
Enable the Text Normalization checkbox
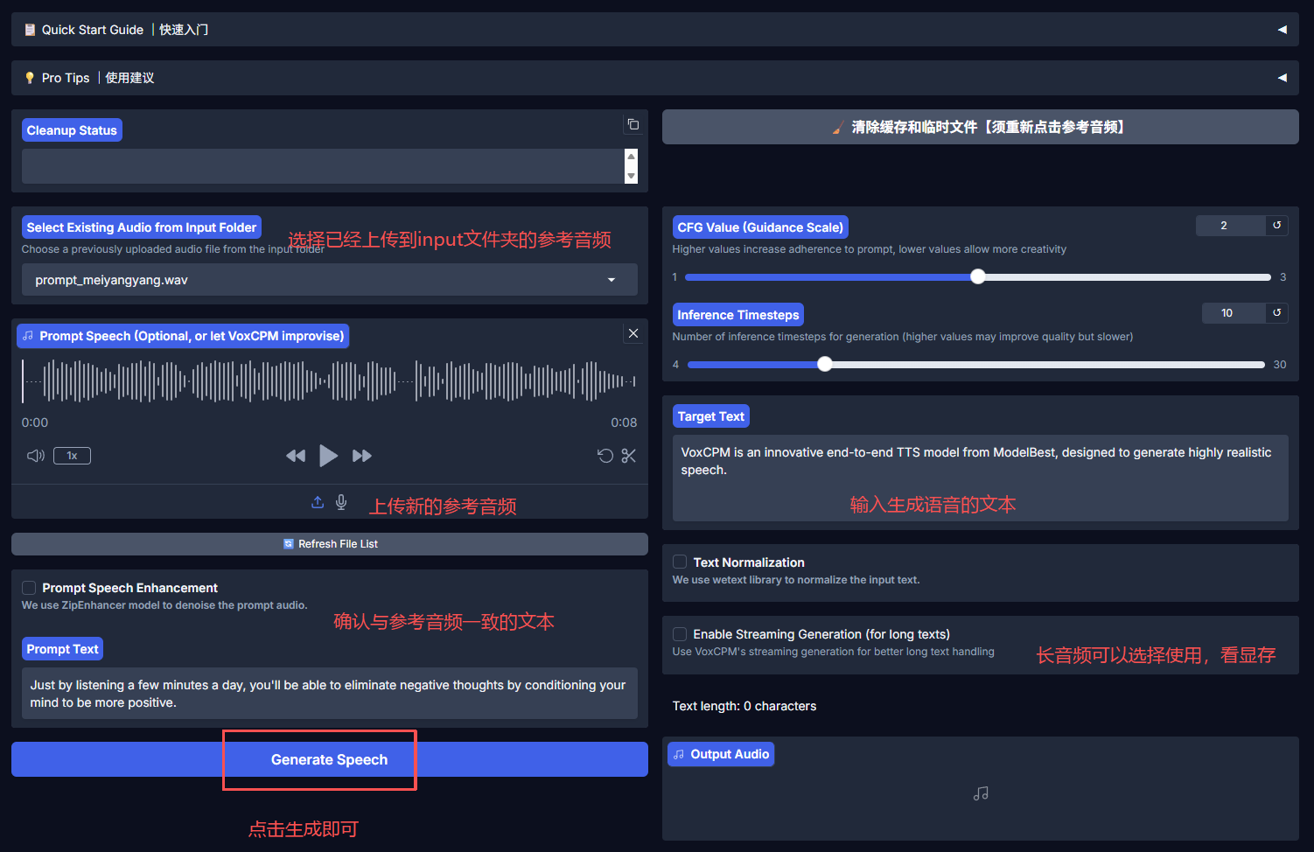pos(680,562)
